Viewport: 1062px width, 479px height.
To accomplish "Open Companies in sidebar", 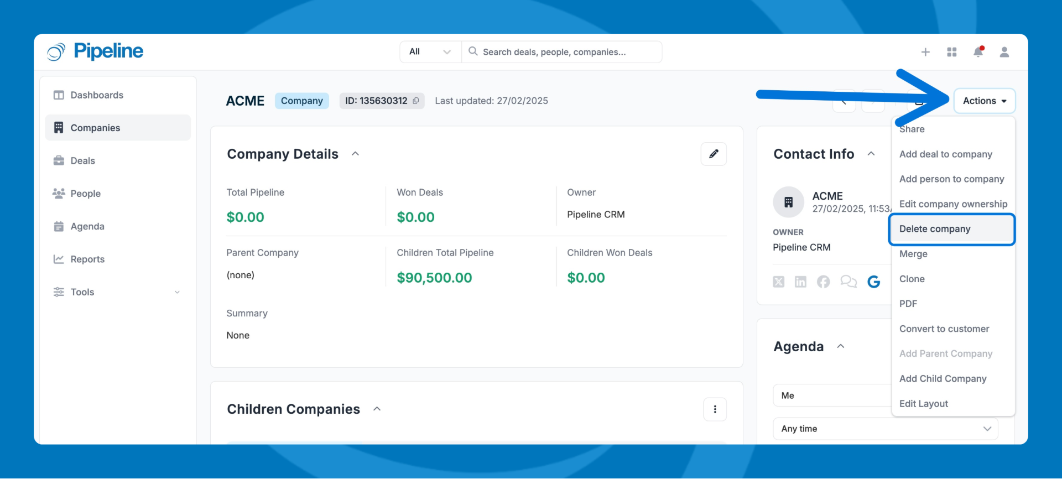I will pos(118,128).
